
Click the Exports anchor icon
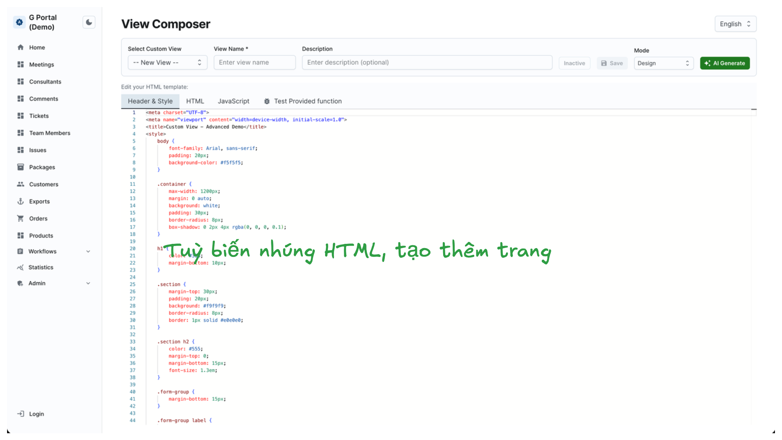[20, 201]
